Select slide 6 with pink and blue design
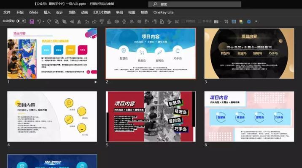Viewport: 302px width, 168px height. [x=249, y=117]
